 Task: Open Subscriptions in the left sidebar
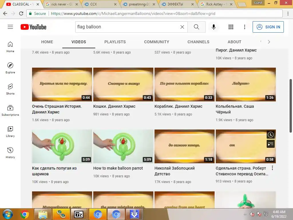click(x=10, y=110)
